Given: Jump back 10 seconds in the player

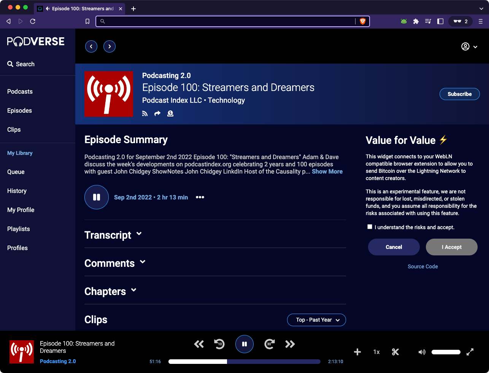Looking at the screenshot, I should click(x=219, y=344).
